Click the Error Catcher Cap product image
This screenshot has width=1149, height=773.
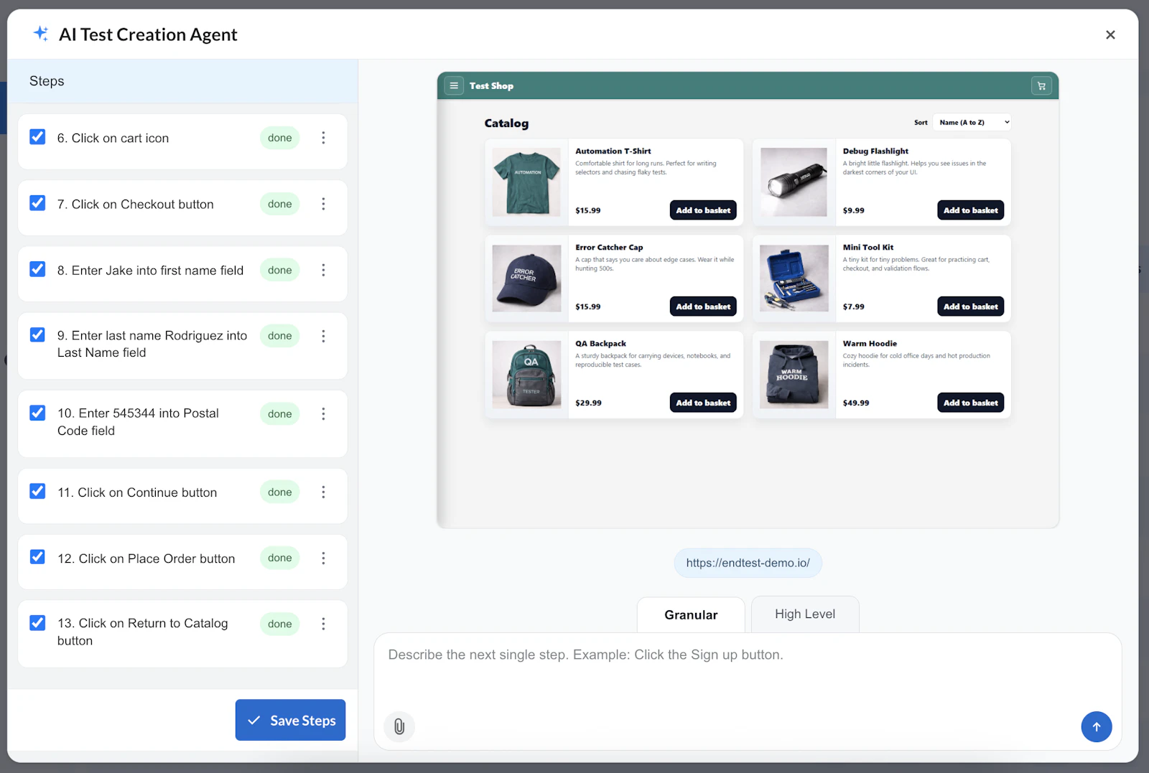click(x=526, y=278)
